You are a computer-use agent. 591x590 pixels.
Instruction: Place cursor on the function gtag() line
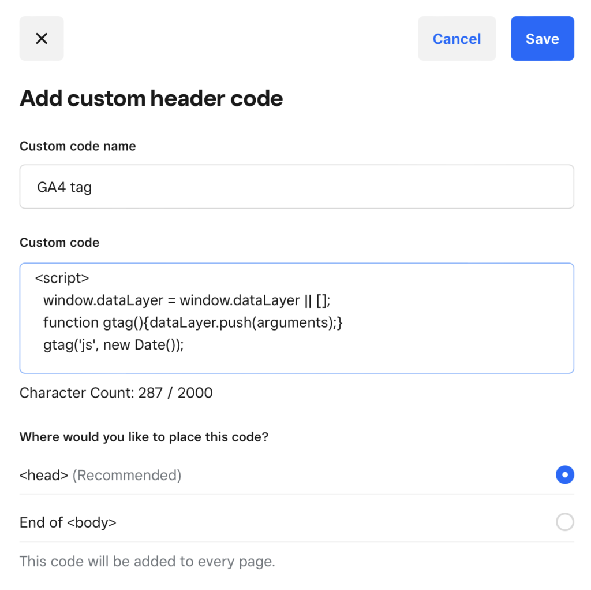pyautogui.click(x=193, y=322)
